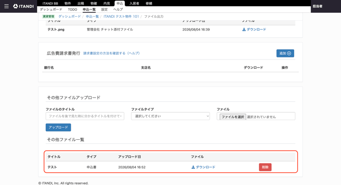Viewport: 341px width, 185px height.
Task: Click the その他ファイルアップロード heading
Action: click(73, 98)
